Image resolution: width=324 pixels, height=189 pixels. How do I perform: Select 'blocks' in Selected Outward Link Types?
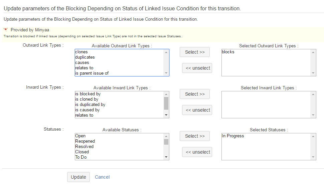pos(228,52)
